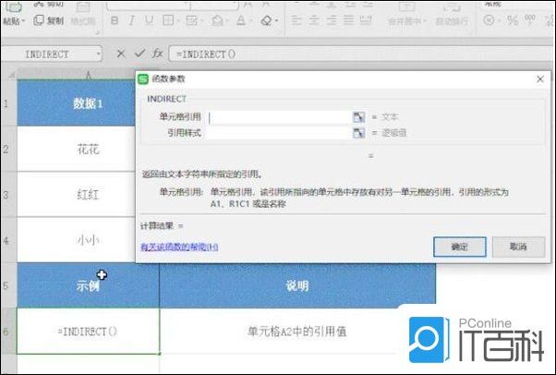Screen dimensions: 556x375
Task: Click the Copy (复制) button
Action: click(48, 20)
